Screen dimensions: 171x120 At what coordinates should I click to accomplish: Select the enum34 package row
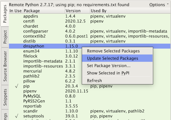tap(45, 51)
